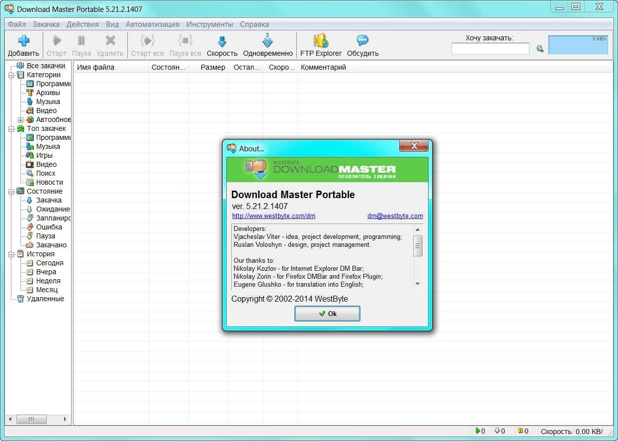
Task: Click the waiting downloads status counter
Action: (x=500, y=431)
